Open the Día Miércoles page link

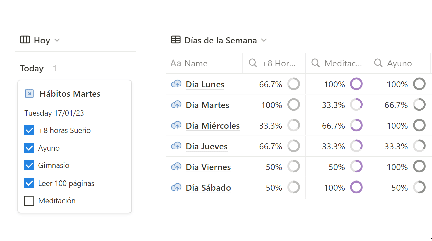coord(213,126)
